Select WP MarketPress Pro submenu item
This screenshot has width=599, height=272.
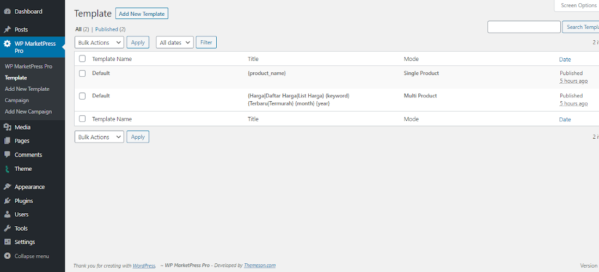pyautogui.click(x=29, y=66)
